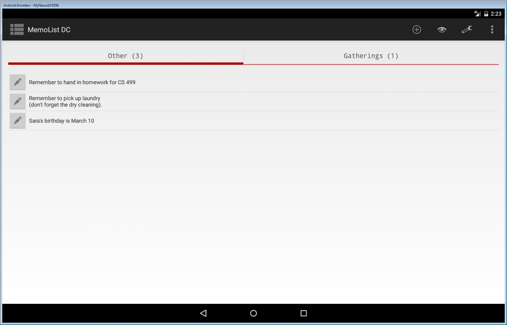The height and width of the screenshot is (325, 507).
Task: Open the wrench settings tool
Action: pos(467,29)
